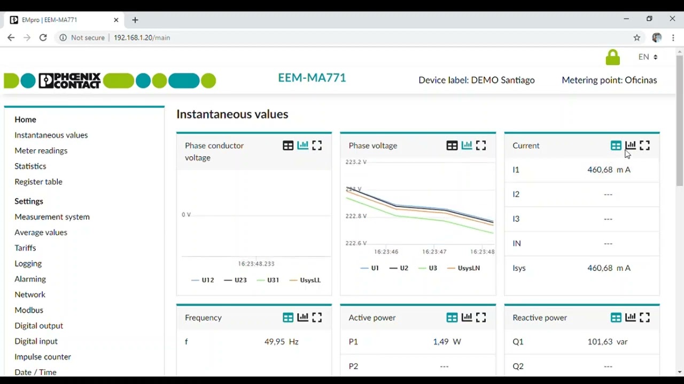Maximize the Phase voltage card
Image resolution: width=684 pixels, height=384 pixels.
coord(481,146)
